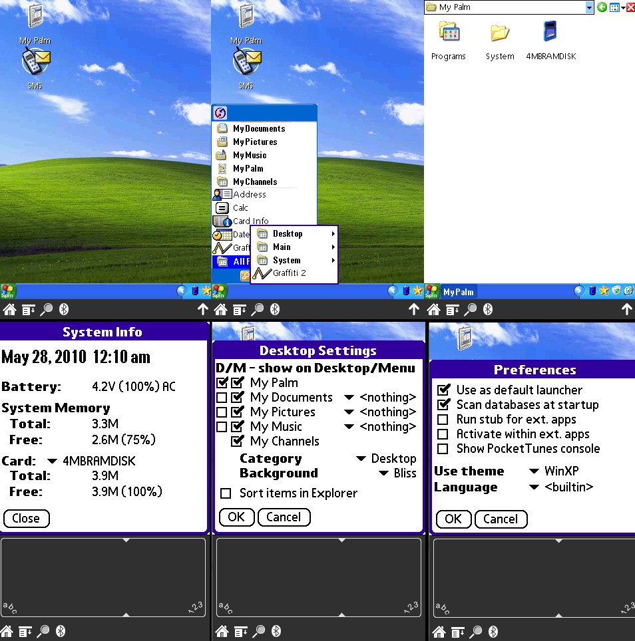Toggle the second (Menu) checkbox for My Pictures
The height and width of the screenshot is (641, 635).
[238, 412]
